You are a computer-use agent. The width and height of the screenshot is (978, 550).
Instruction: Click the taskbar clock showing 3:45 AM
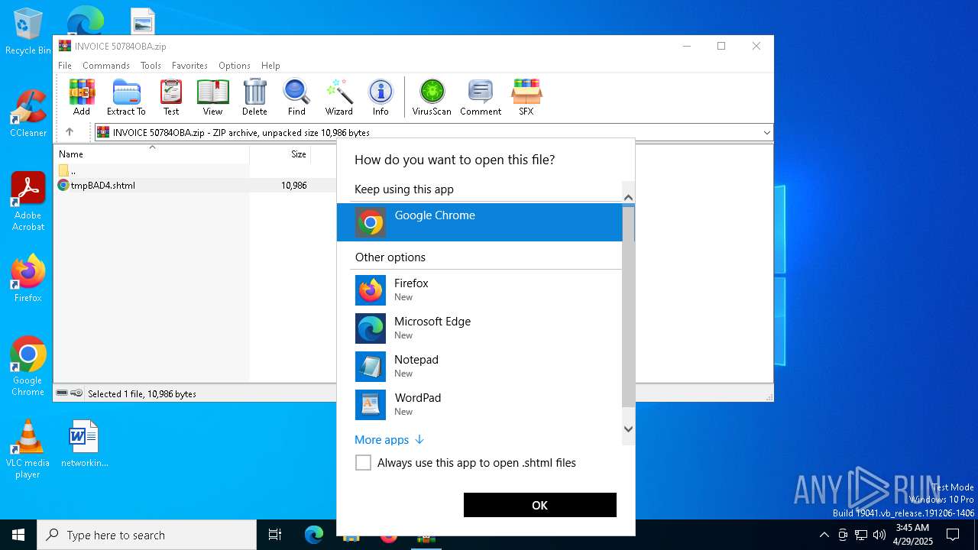(x=912, y=535)
